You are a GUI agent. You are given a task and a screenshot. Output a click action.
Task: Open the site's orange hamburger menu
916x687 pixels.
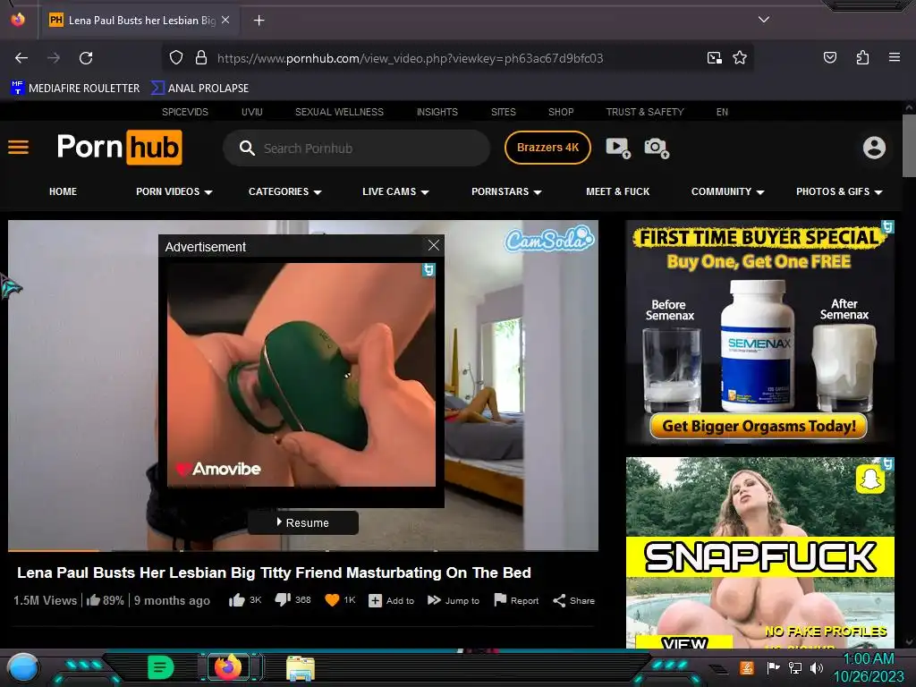coord(18,147)
